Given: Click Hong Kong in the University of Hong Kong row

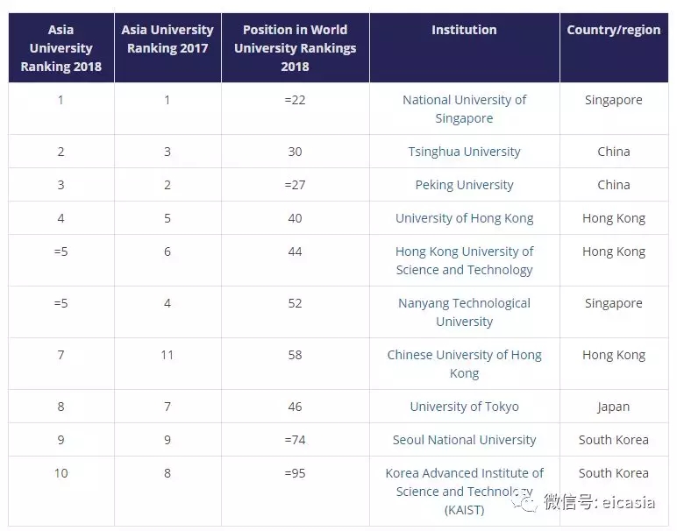Looking at the screenshot, I should [x=614, y=218].
